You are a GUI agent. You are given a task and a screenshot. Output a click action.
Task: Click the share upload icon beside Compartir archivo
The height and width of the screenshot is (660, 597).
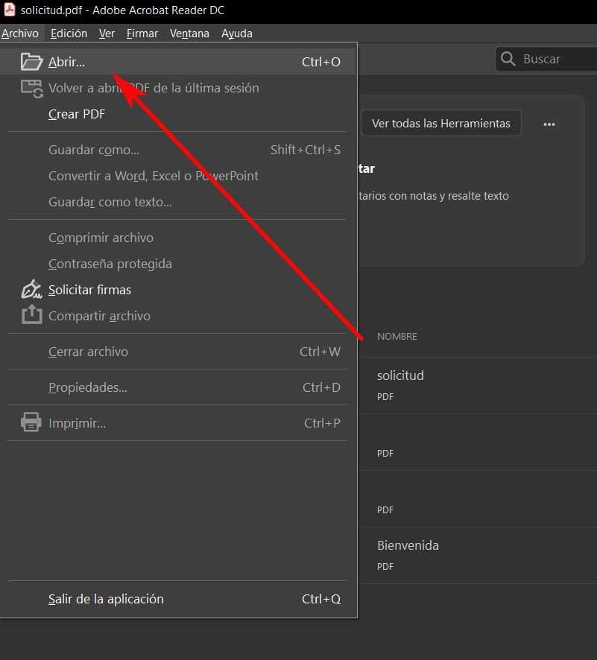coord(31,315)
